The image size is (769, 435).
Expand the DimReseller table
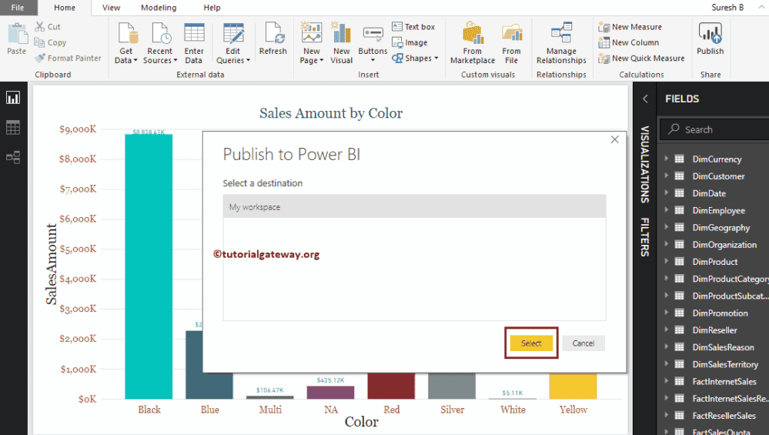pos(667,330)
